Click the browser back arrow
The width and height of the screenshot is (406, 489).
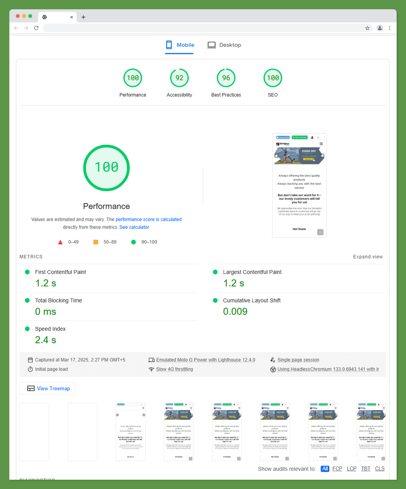tap(16, 28)
